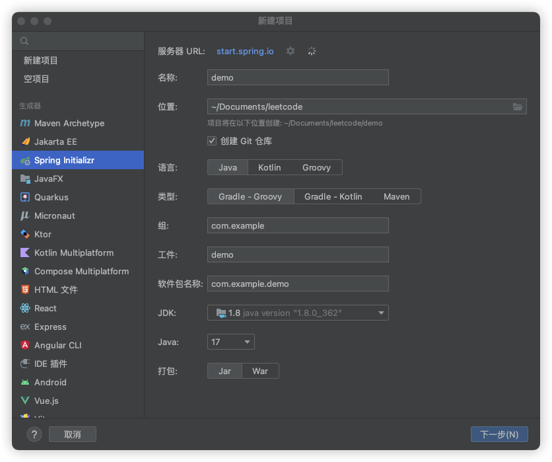552x462 pixels.
Task: Select 新建项目 in the sidebar
Action: pyautogui.click(x=78, y=61)
